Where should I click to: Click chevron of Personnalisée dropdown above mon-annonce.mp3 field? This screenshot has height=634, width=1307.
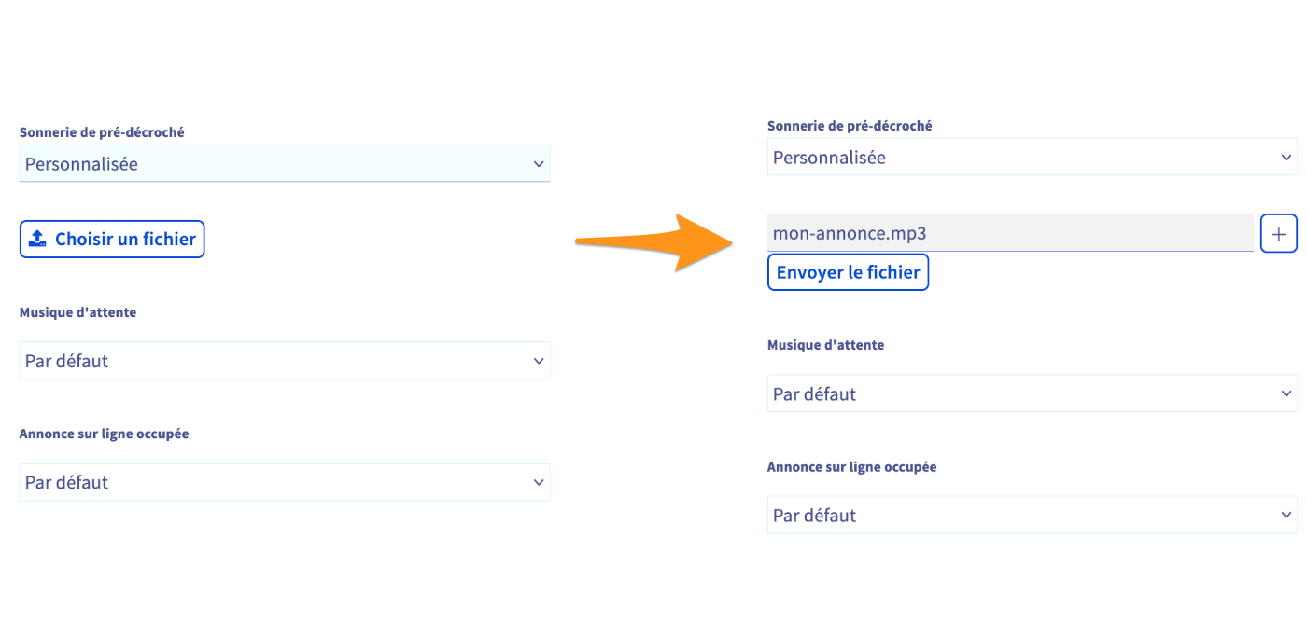pos(1287,158)
